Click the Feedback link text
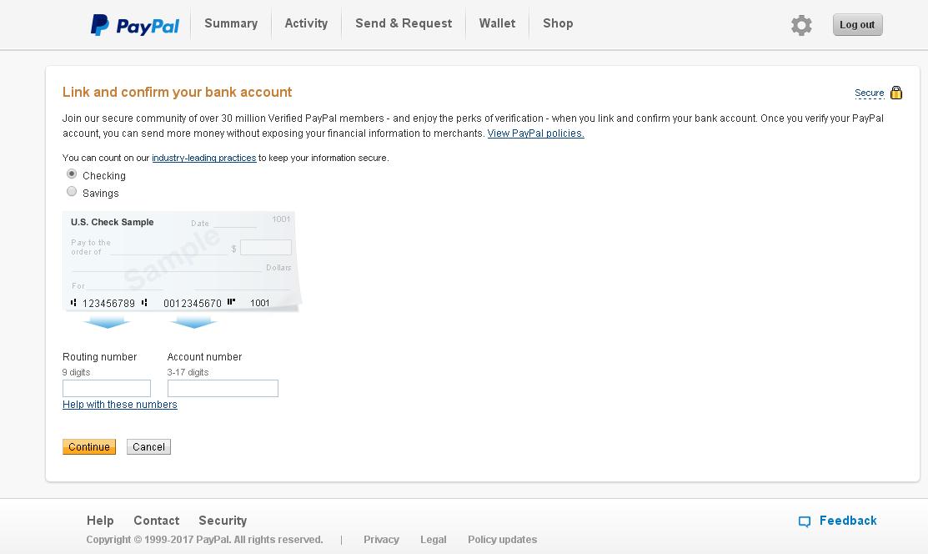Screen dimensions: 928x554 (848, 521)
